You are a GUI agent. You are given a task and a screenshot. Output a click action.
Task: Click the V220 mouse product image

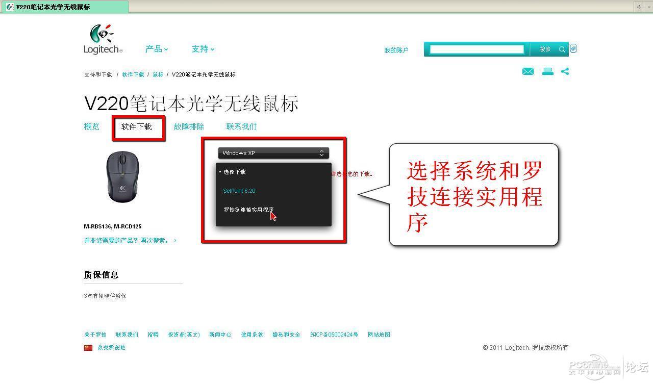pyautogui.click(x=122, y=177)
